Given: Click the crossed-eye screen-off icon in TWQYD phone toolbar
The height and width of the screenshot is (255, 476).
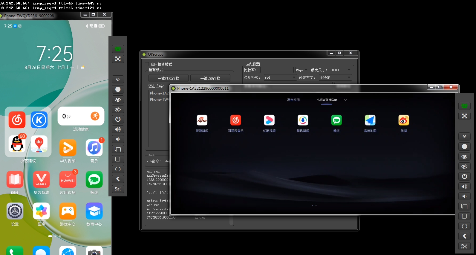Looking at the screenshot, I should coord(118,109).
